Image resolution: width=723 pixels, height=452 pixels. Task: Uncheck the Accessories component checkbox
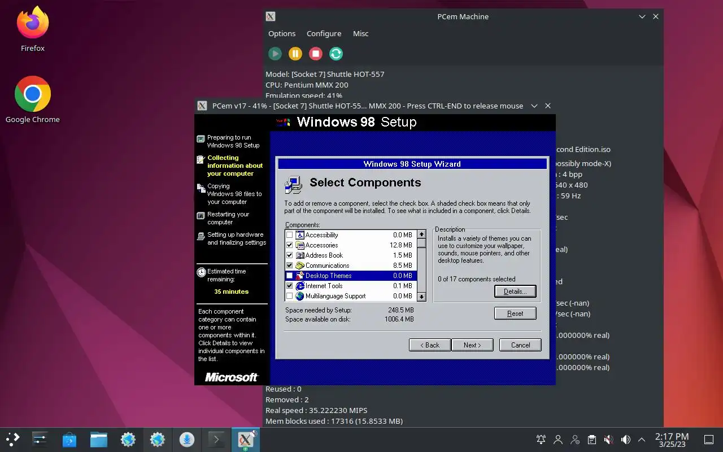click(290, 245)
